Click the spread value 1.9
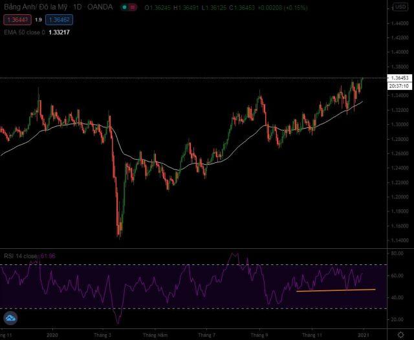 click(x=38, y=20)
